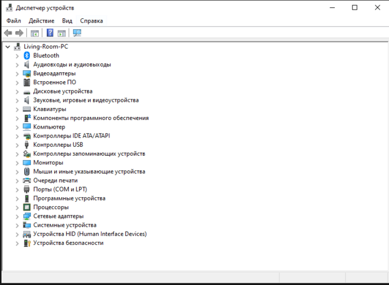This screenshot has width=389, height=285.
Task: Click the Клавиатуры keyboard icon
Action: (x=27, y=109)
